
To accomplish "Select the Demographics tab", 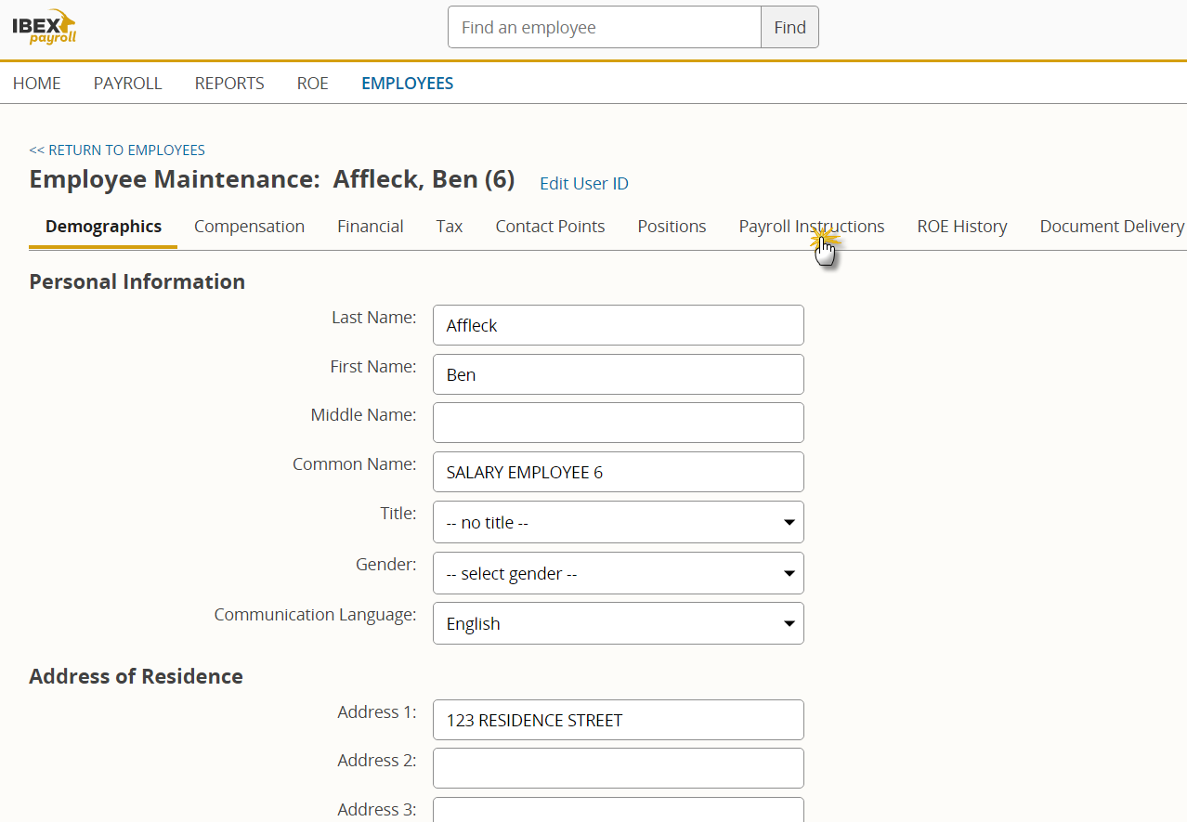I will coord(103,226).
